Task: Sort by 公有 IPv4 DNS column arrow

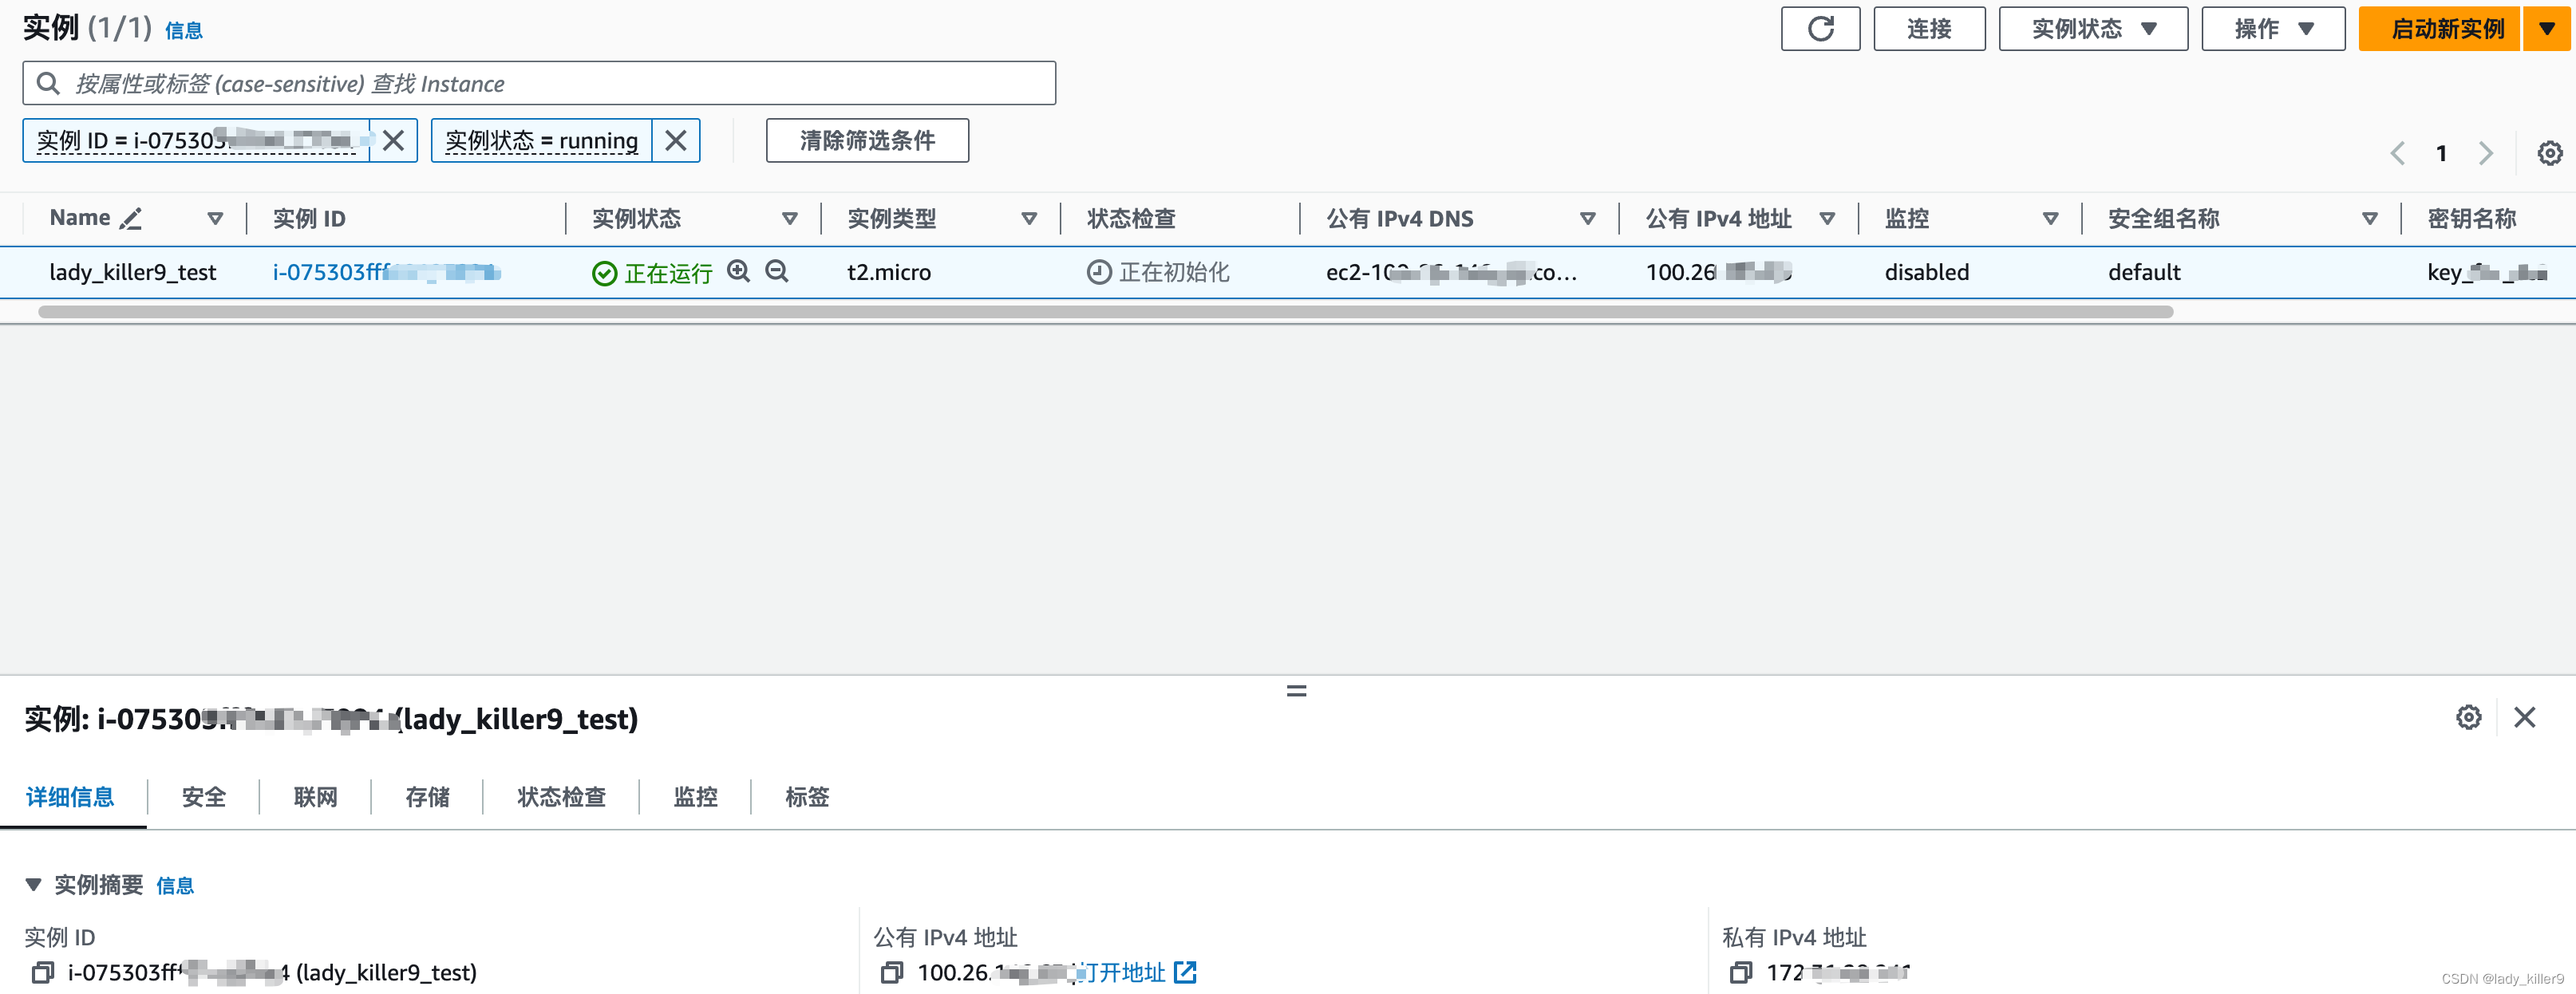Action: click(x=1588, y=218)
